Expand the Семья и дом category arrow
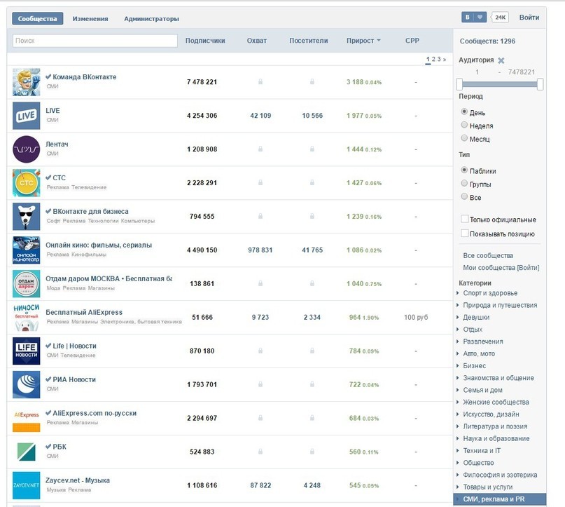 [458, 390]
